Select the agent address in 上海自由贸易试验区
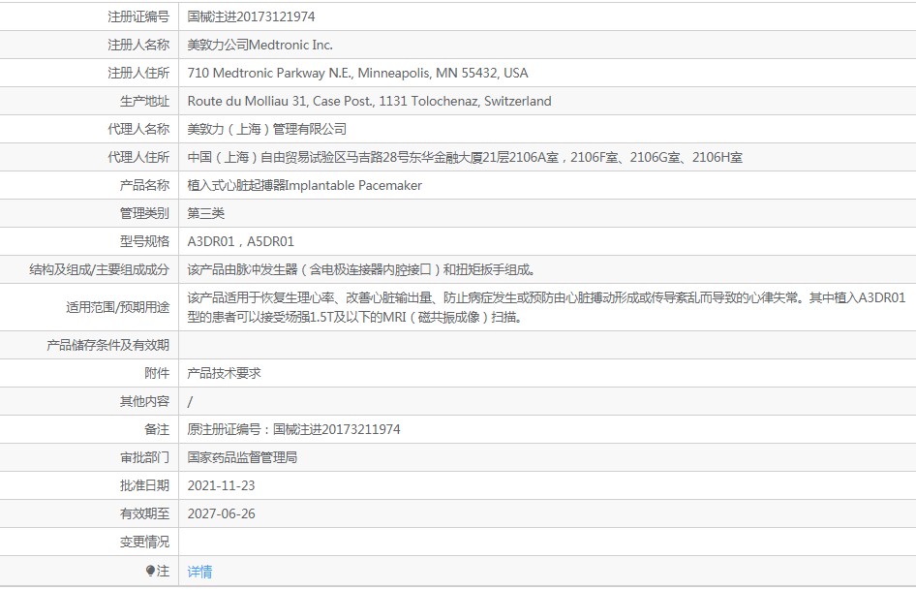The height and width of the screenshot is (590, 916). pos(465,157)
